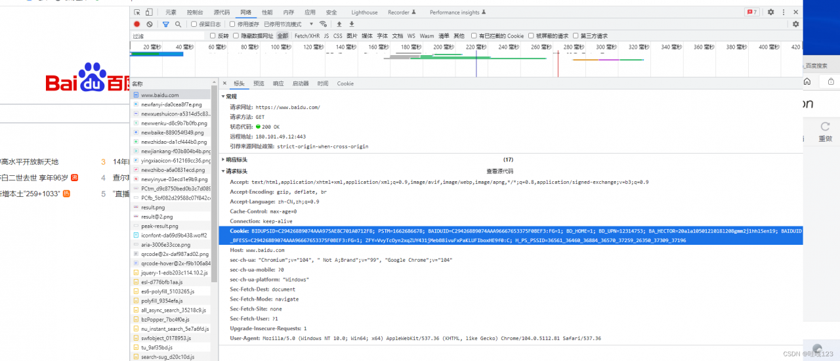The image size is (840, 361).
Task: Click the browser home icon on the right
Action: [807, 81]
